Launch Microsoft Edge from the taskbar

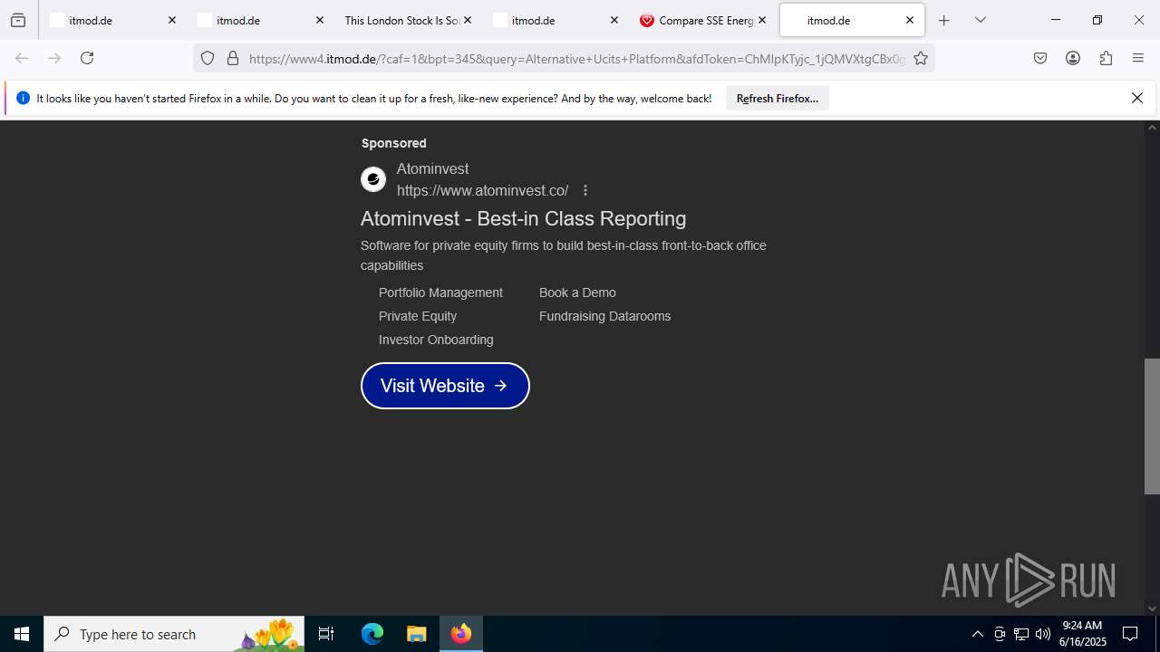tap(372, 634)
